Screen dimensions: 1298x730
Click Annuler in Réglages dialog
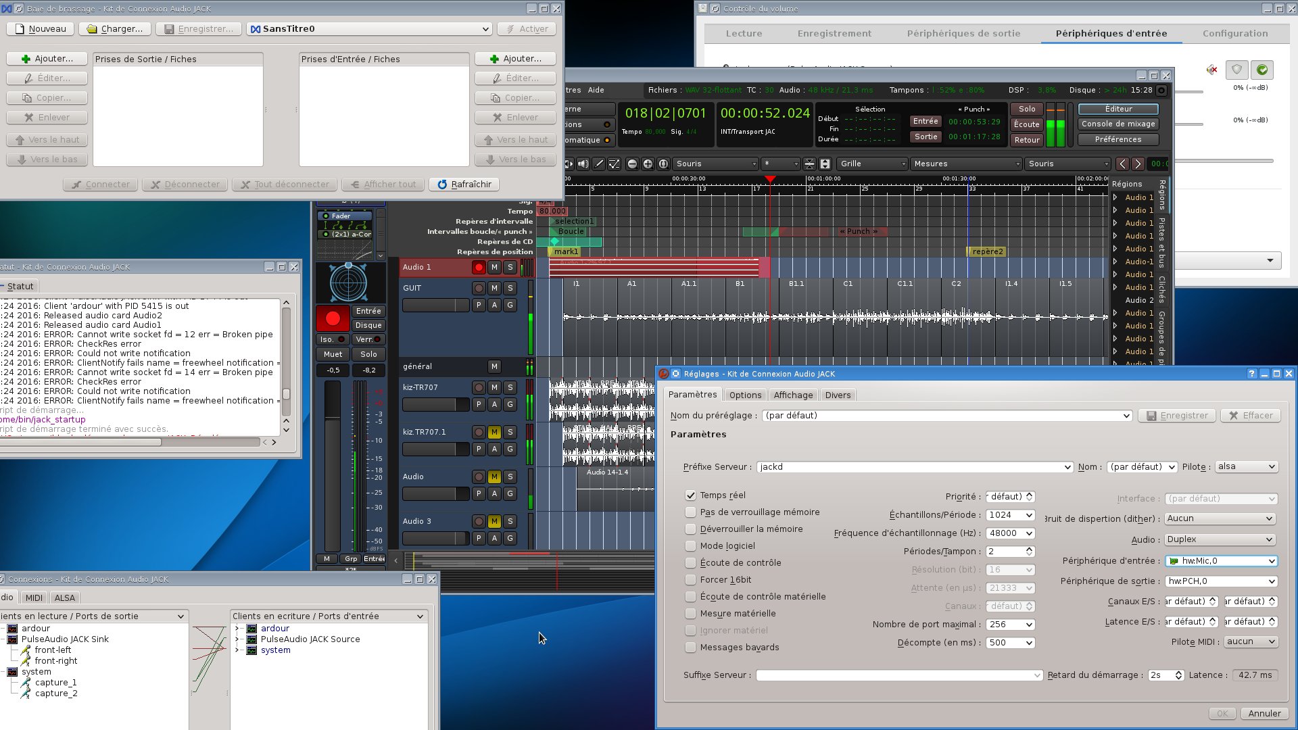[1264, 713]
